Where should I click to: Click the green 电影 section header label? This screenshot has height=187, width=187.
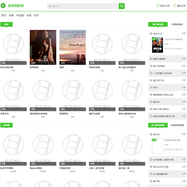(6, 24)
